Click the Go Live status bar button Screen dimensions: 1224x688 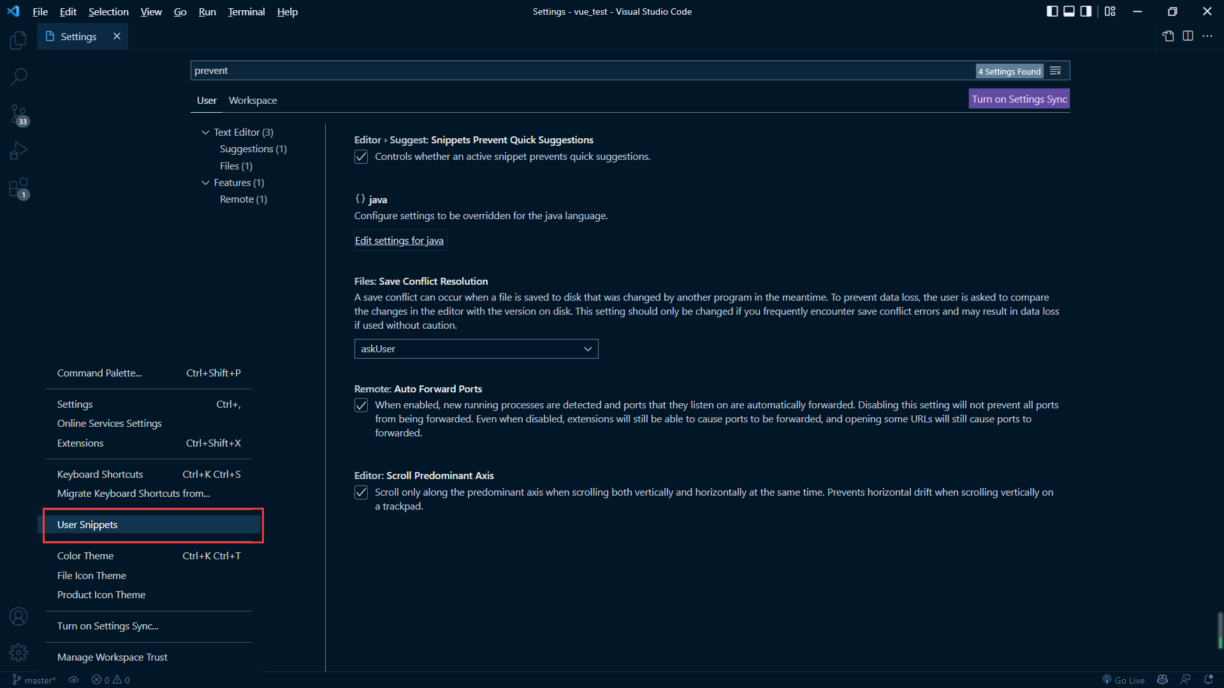(1123, 680)
